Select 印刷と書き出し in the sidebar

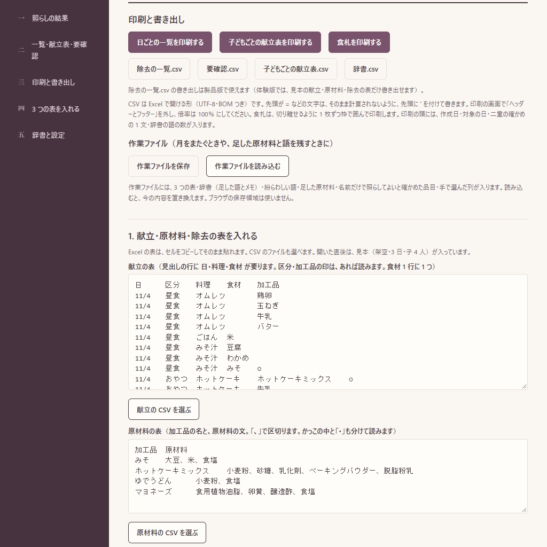(53, 82)
